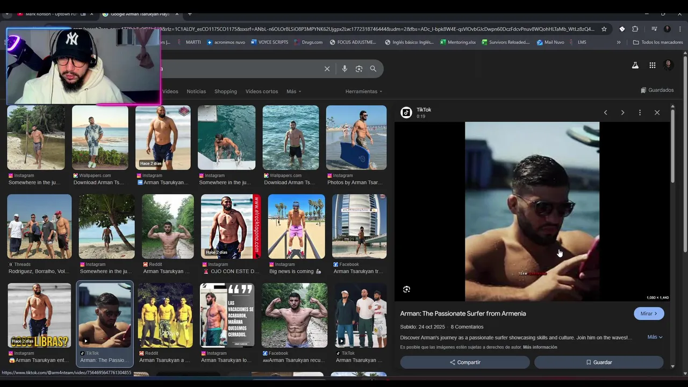
Task: Open search by image (Lens) icon
Action: pyautogui.click(x=359, y=69)
